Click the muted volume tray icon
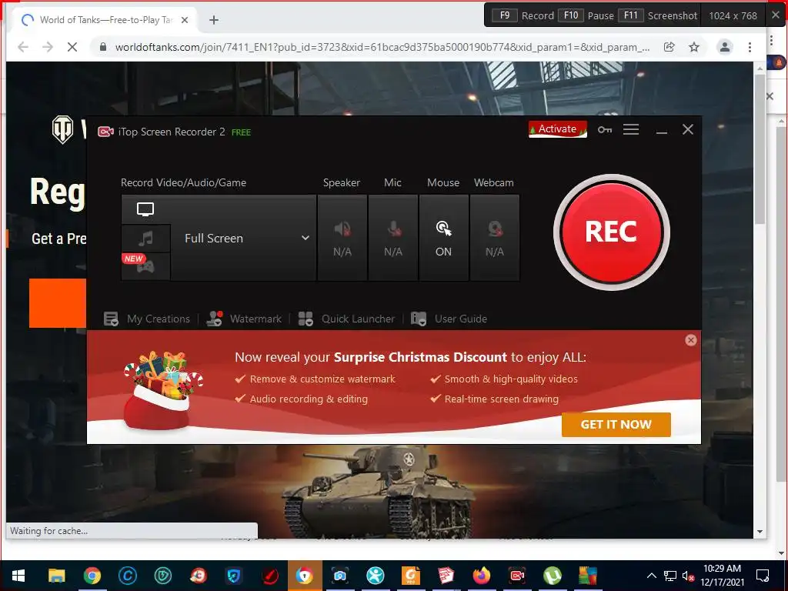Image resolution: width=788 pixels, height=591 pixels. [688, 576]
